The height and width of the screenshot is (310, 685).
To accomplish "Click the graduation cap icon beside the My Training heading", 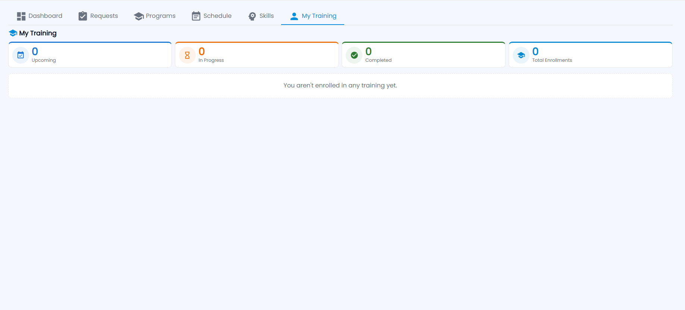I will (x=13, y=33).
